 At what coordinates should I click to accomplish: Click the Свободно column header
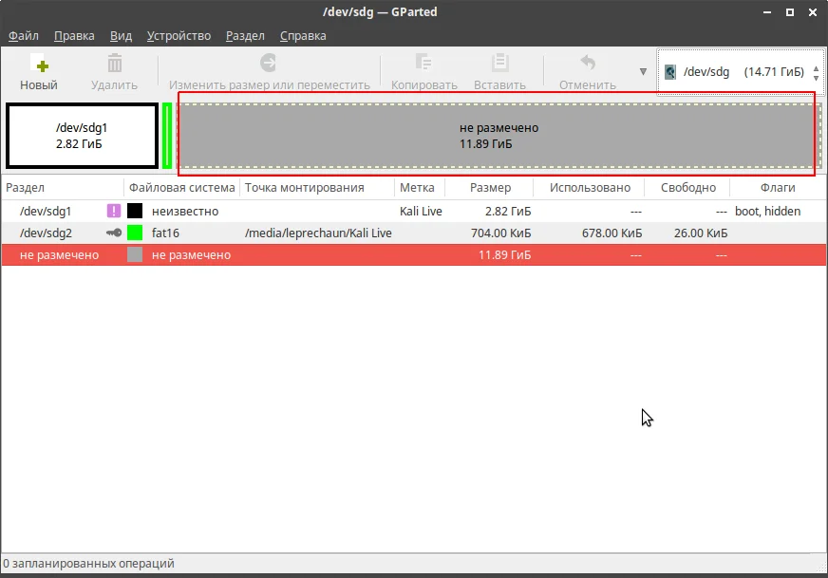click(687, 187)
